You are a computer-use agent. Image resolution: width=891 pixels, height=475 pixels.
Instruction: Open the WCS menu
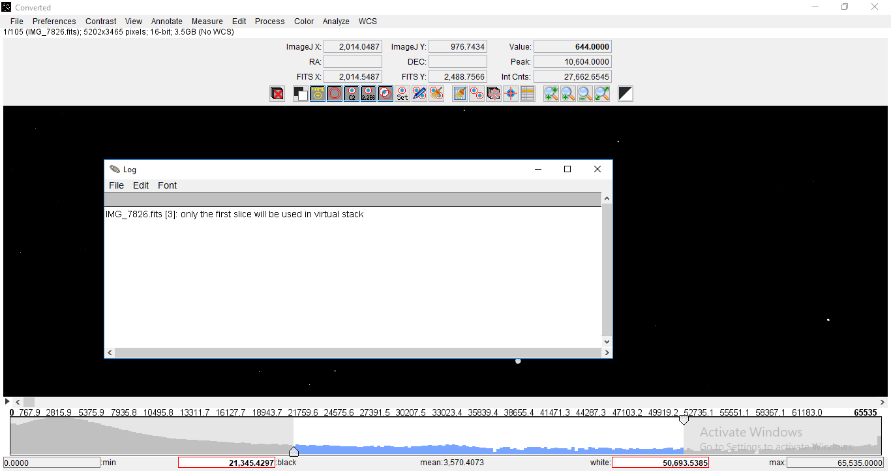367,22
